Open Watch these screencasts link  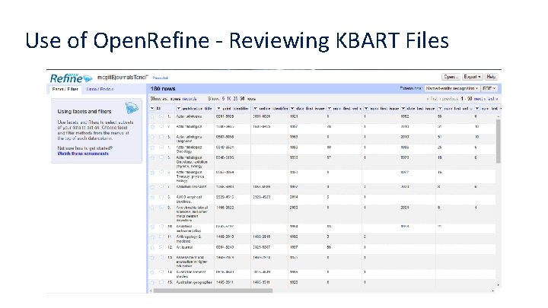[x=83, y=154]
